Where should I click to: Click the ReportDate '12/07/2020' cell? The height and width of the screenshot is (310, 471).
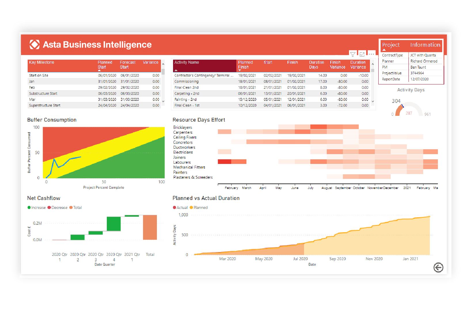coord(419,79)
